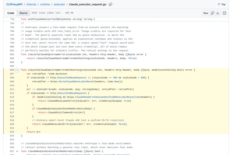Open the Raw file view

point(206,13)
